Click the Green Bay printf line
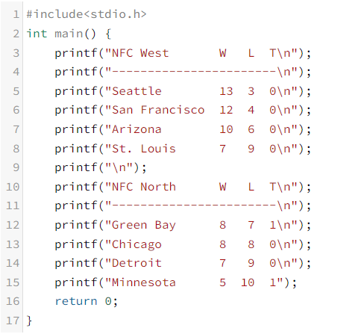 183,225
